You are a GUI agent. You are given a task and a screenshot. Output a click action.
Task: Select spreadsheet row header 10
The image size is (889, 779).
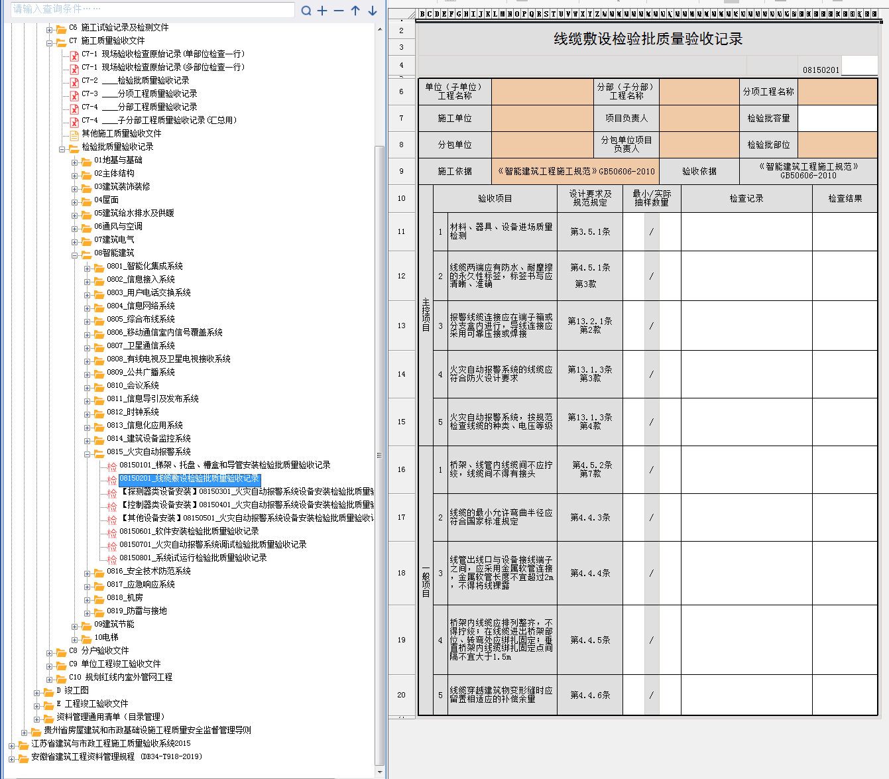(x=402, y=198)
